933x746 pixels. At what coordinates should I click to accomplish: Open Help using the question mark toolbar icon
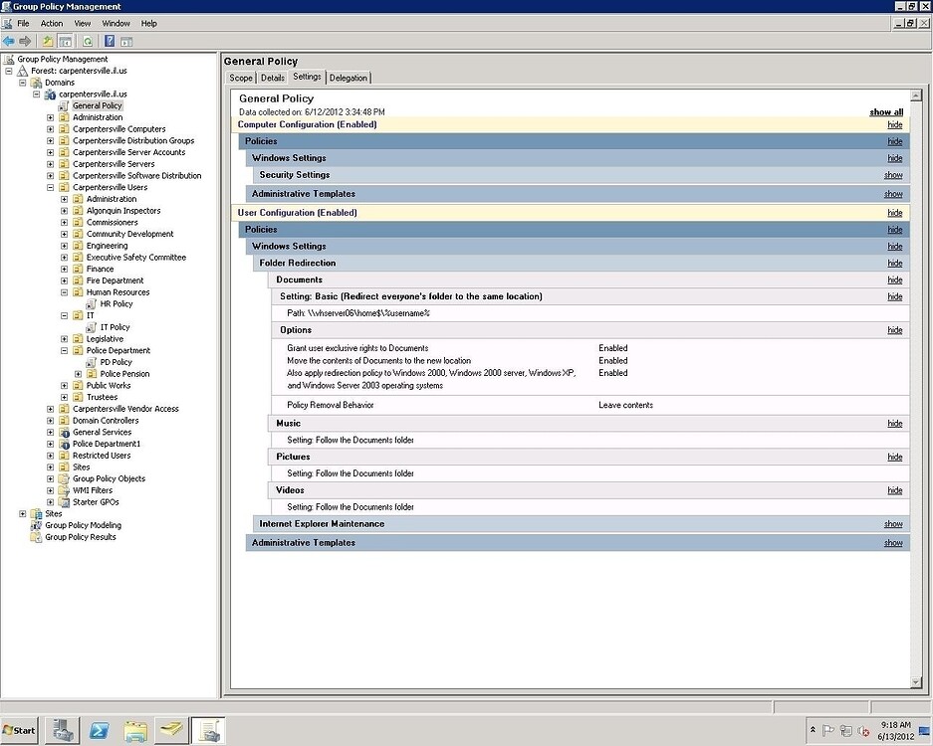coord(109,40)
